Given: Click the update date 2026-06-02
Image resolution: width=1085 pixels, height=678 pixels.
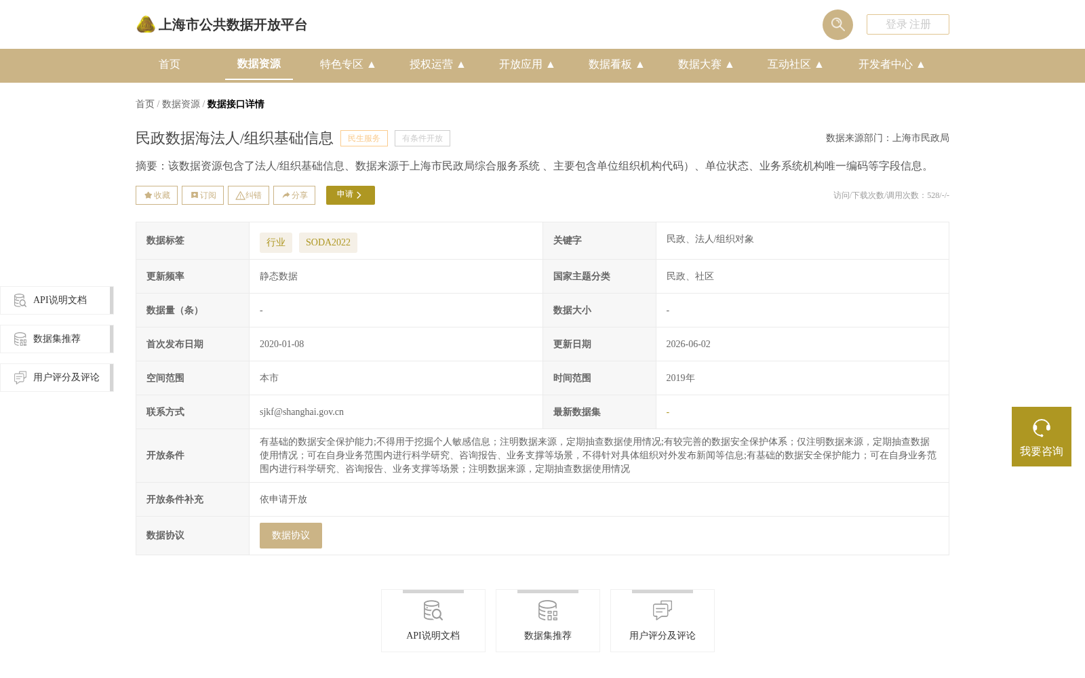Looking at the screenshot, I should coord(688,344).
